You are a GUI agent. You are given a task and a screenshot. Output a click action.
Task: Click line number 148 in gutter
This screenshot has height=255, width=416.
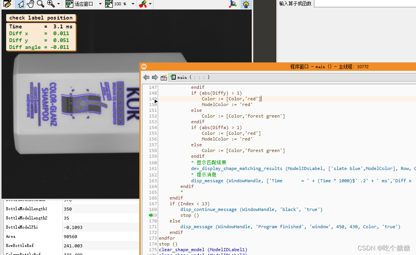click(153, 93)
